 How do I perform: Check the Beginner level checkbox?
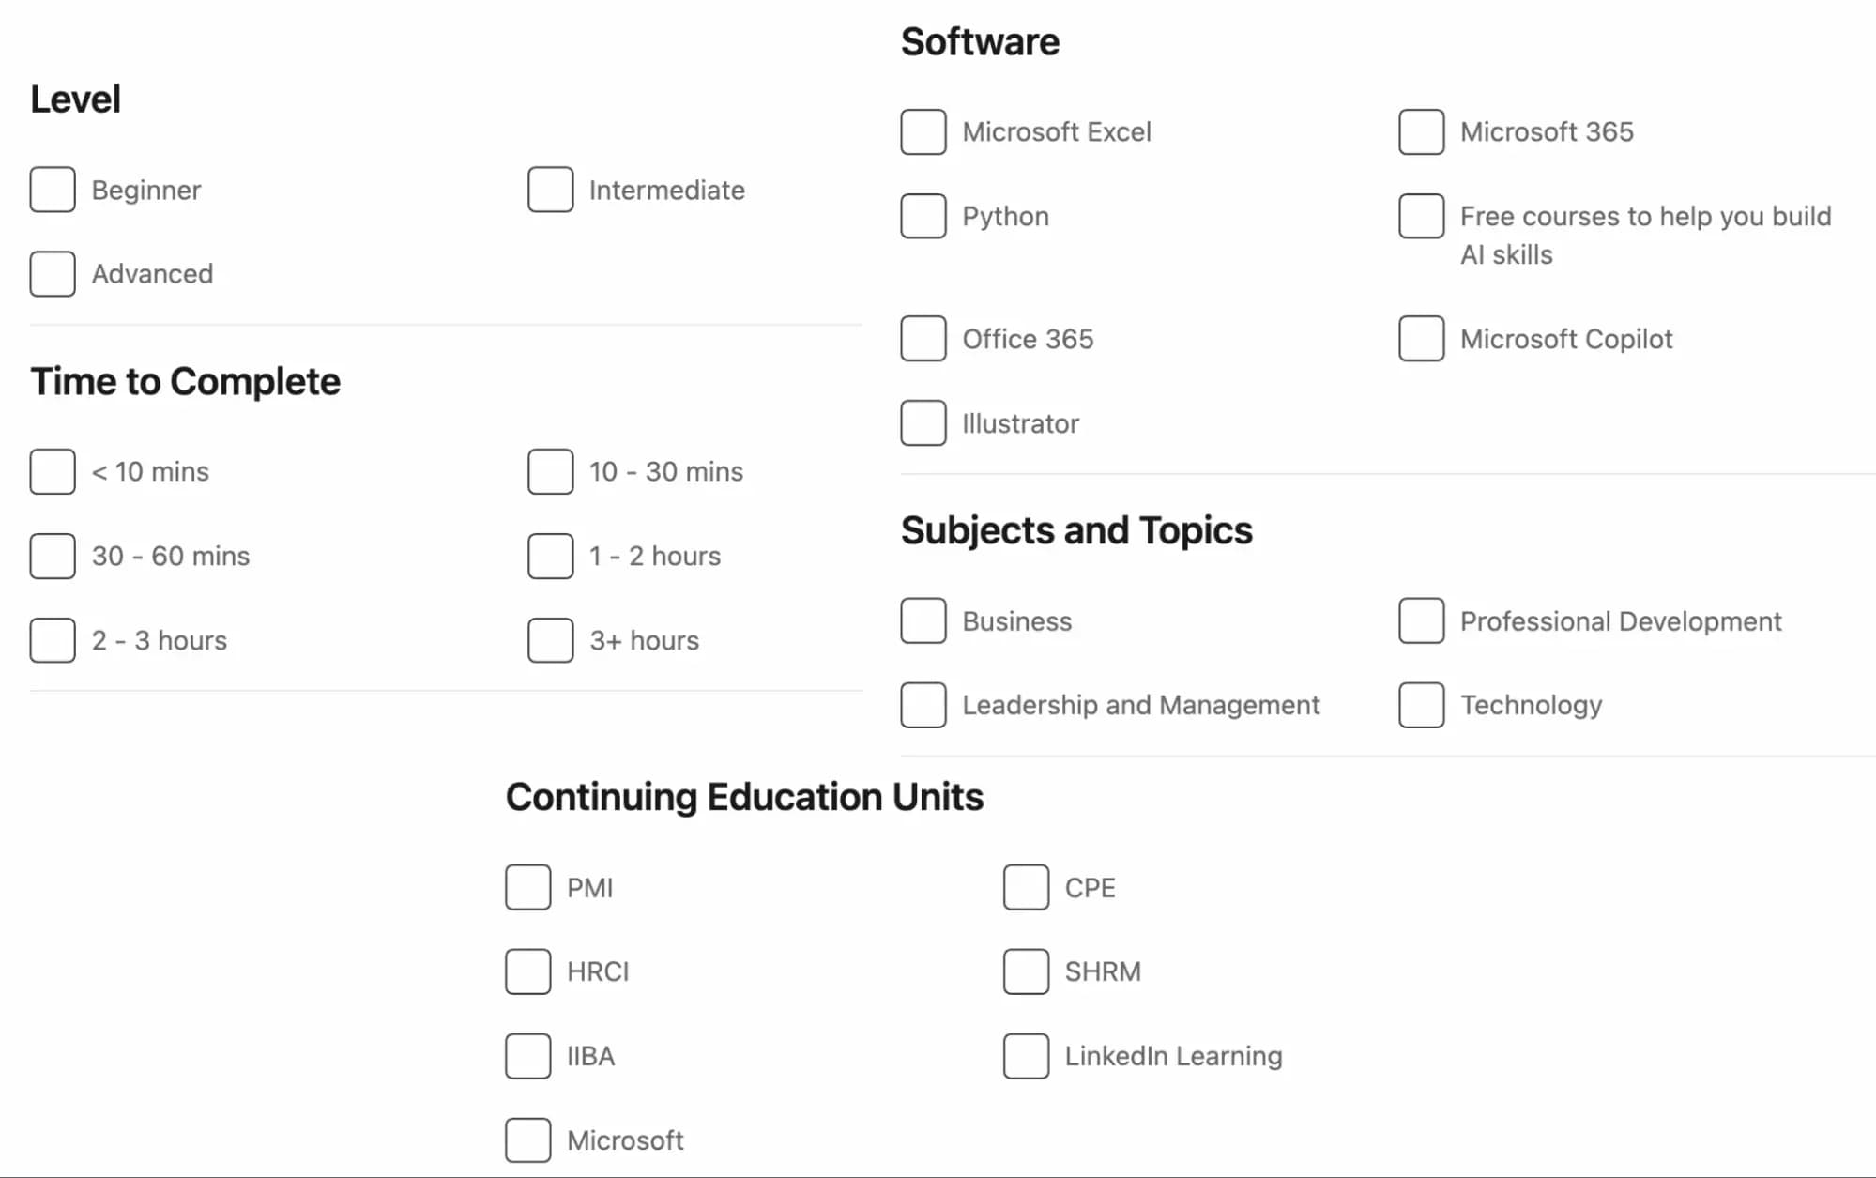coord(52,190)
